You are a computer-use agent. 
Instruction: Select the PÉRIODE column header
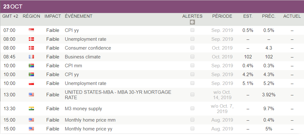pyautogui.click(x=222, y=16)
